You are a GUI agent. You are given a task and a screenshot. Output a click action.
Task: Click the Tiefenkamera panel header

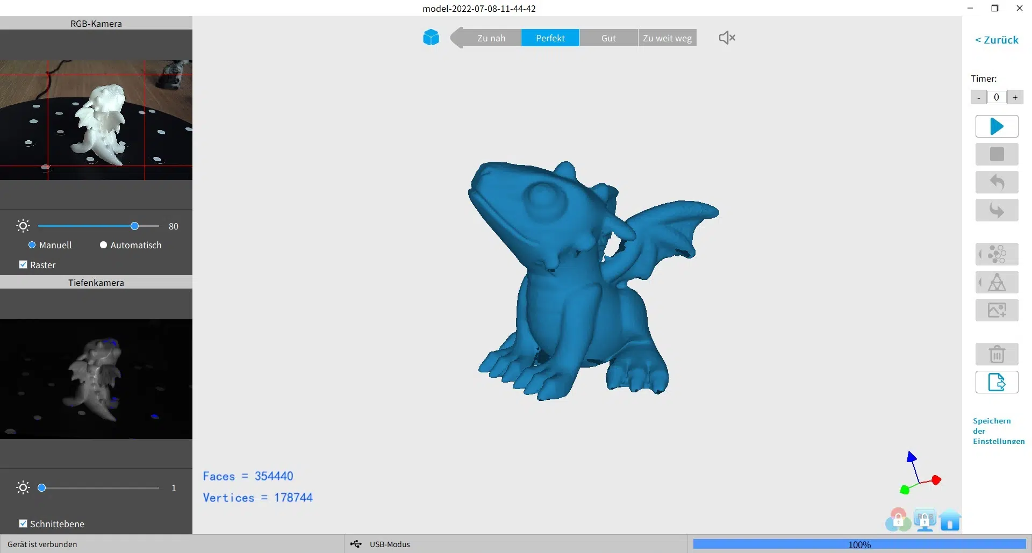tap(96, 282)
